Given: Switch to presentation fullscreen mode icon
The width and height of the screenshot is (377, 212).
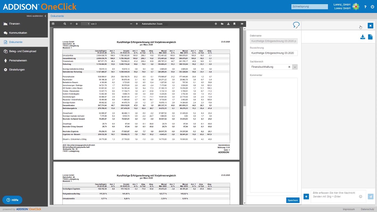Looking at the screenshot, I should tap(216, 24).
